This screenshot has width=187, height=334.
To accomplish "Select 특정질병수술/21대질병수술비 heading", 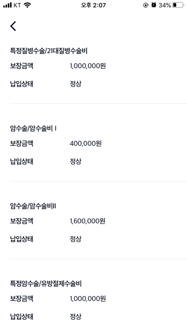I will pyautogui.click(x=49, y=51).
